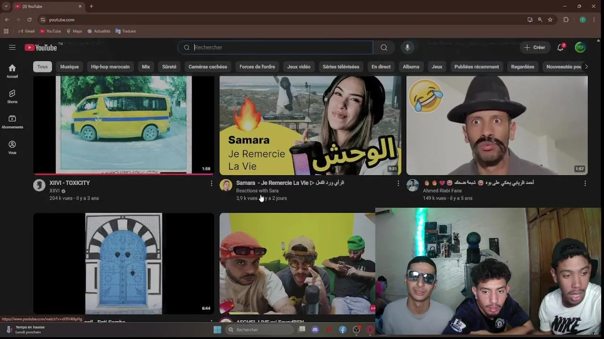Open the Maps bookmark
Screen dimensions: 604x339
pyautogui.click(x=74, y=31)
